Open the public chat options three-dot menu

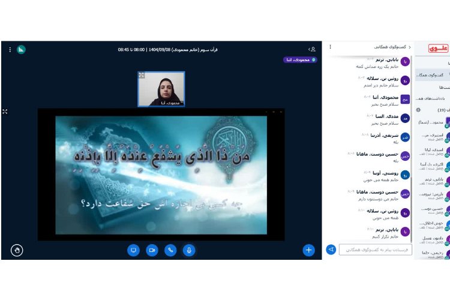331,47
